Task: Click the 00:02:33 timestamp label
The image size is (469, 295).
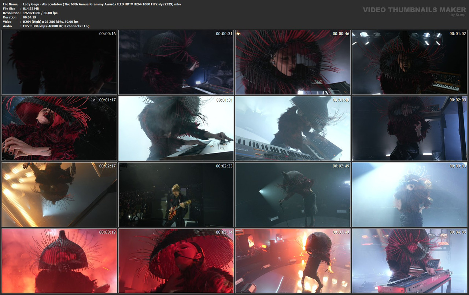Action: (x=224, y=166)
